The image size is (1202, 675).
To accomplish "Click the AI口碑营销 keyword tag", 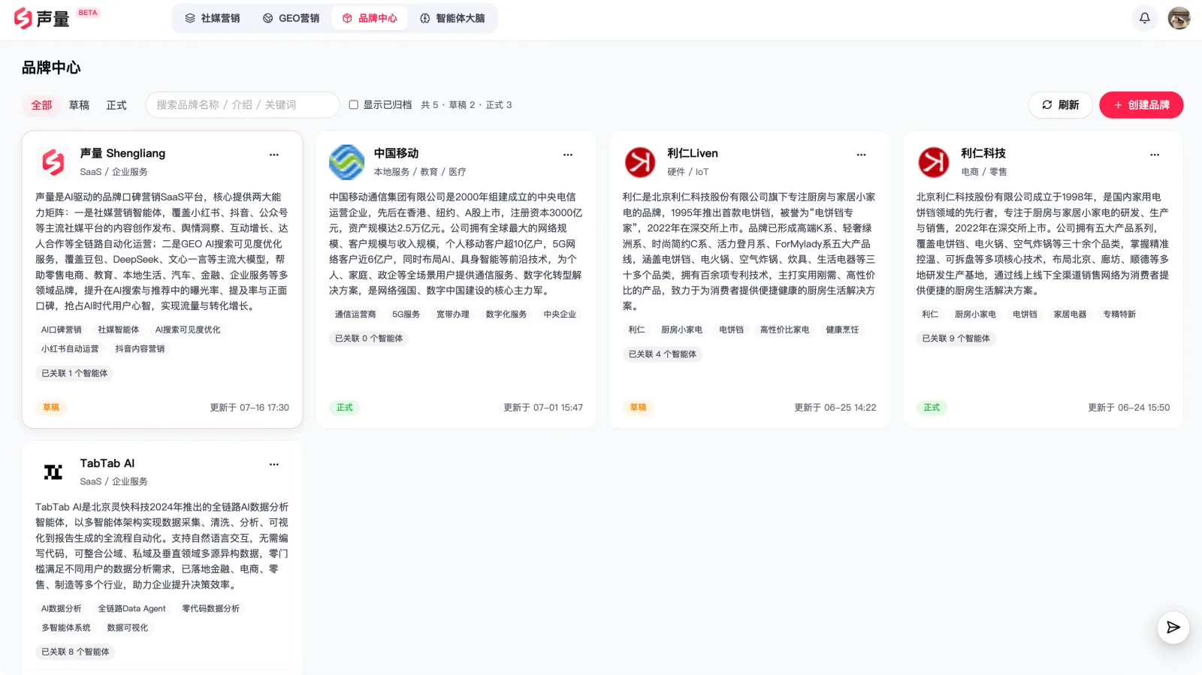I will coord(62,330).
